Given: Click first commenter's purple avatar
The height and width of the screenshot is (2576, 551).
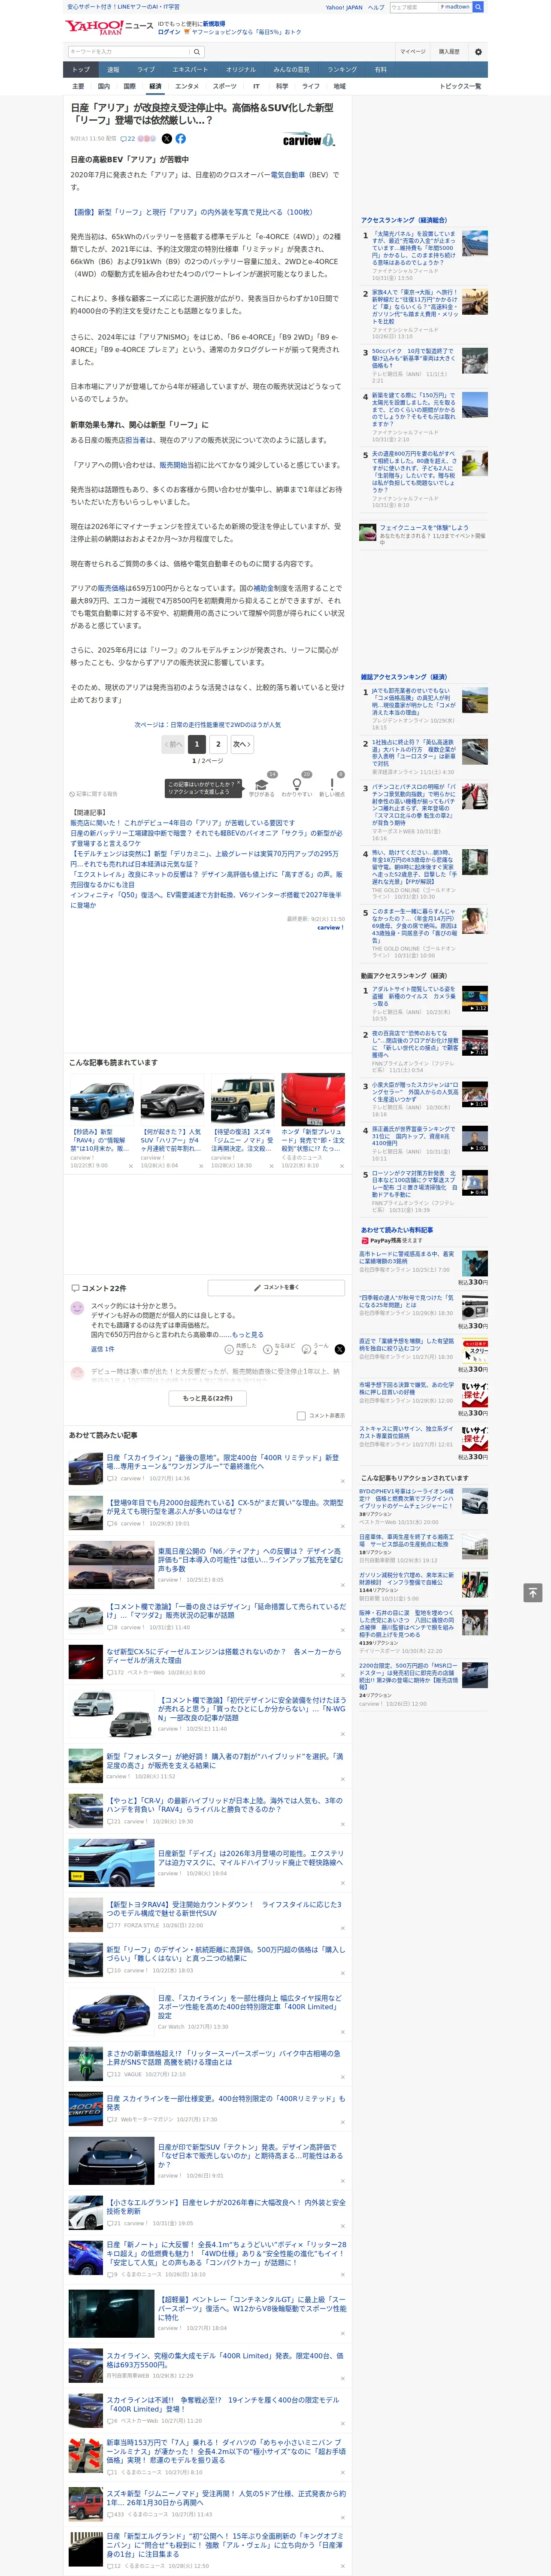Looking at the screenshot, I should pos(77,1308).
